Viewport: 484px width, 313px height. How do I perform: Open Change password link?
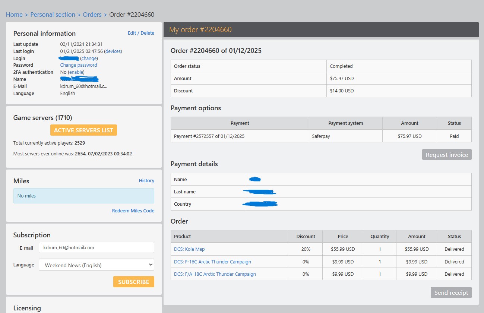coord(79,65)
